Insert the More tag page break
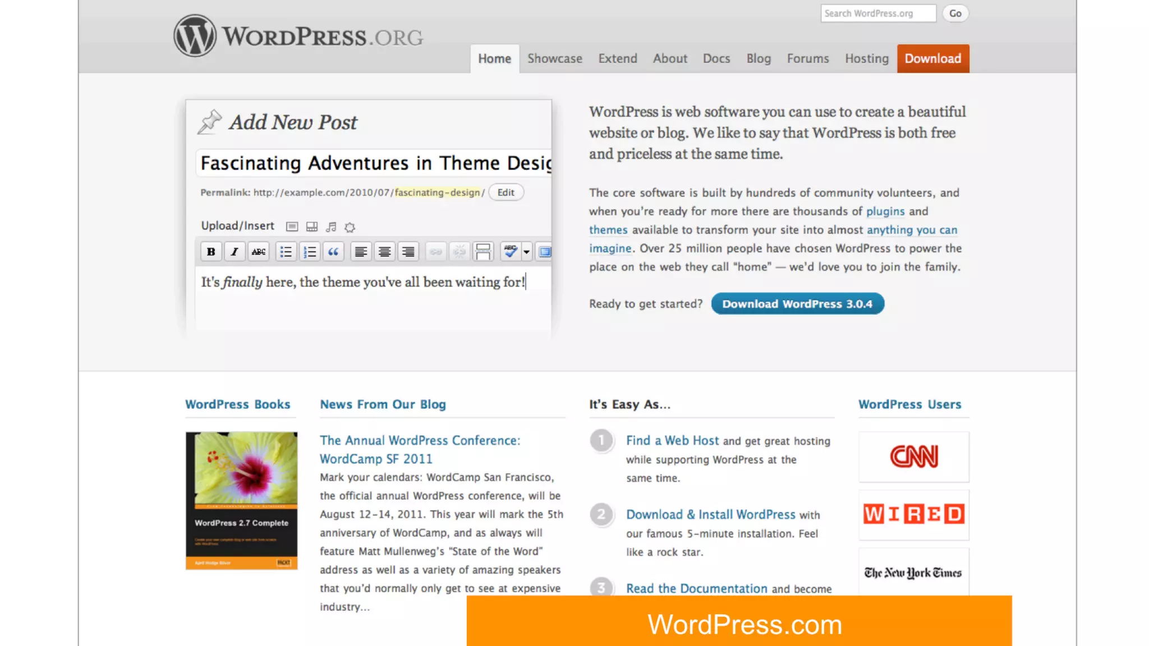 (x=482, y=252)
